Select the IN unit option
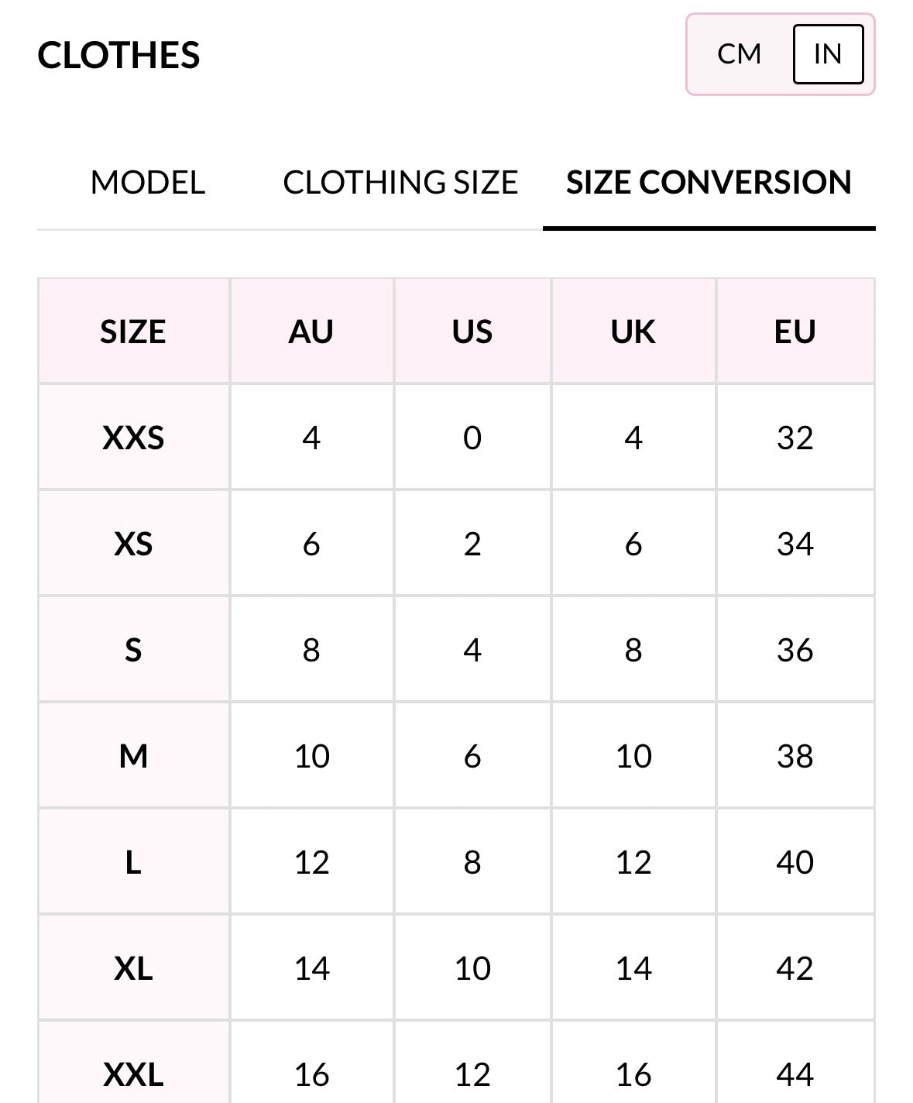Image resolution: width=913 pixels, height=1103 pixels. (827, 54)
